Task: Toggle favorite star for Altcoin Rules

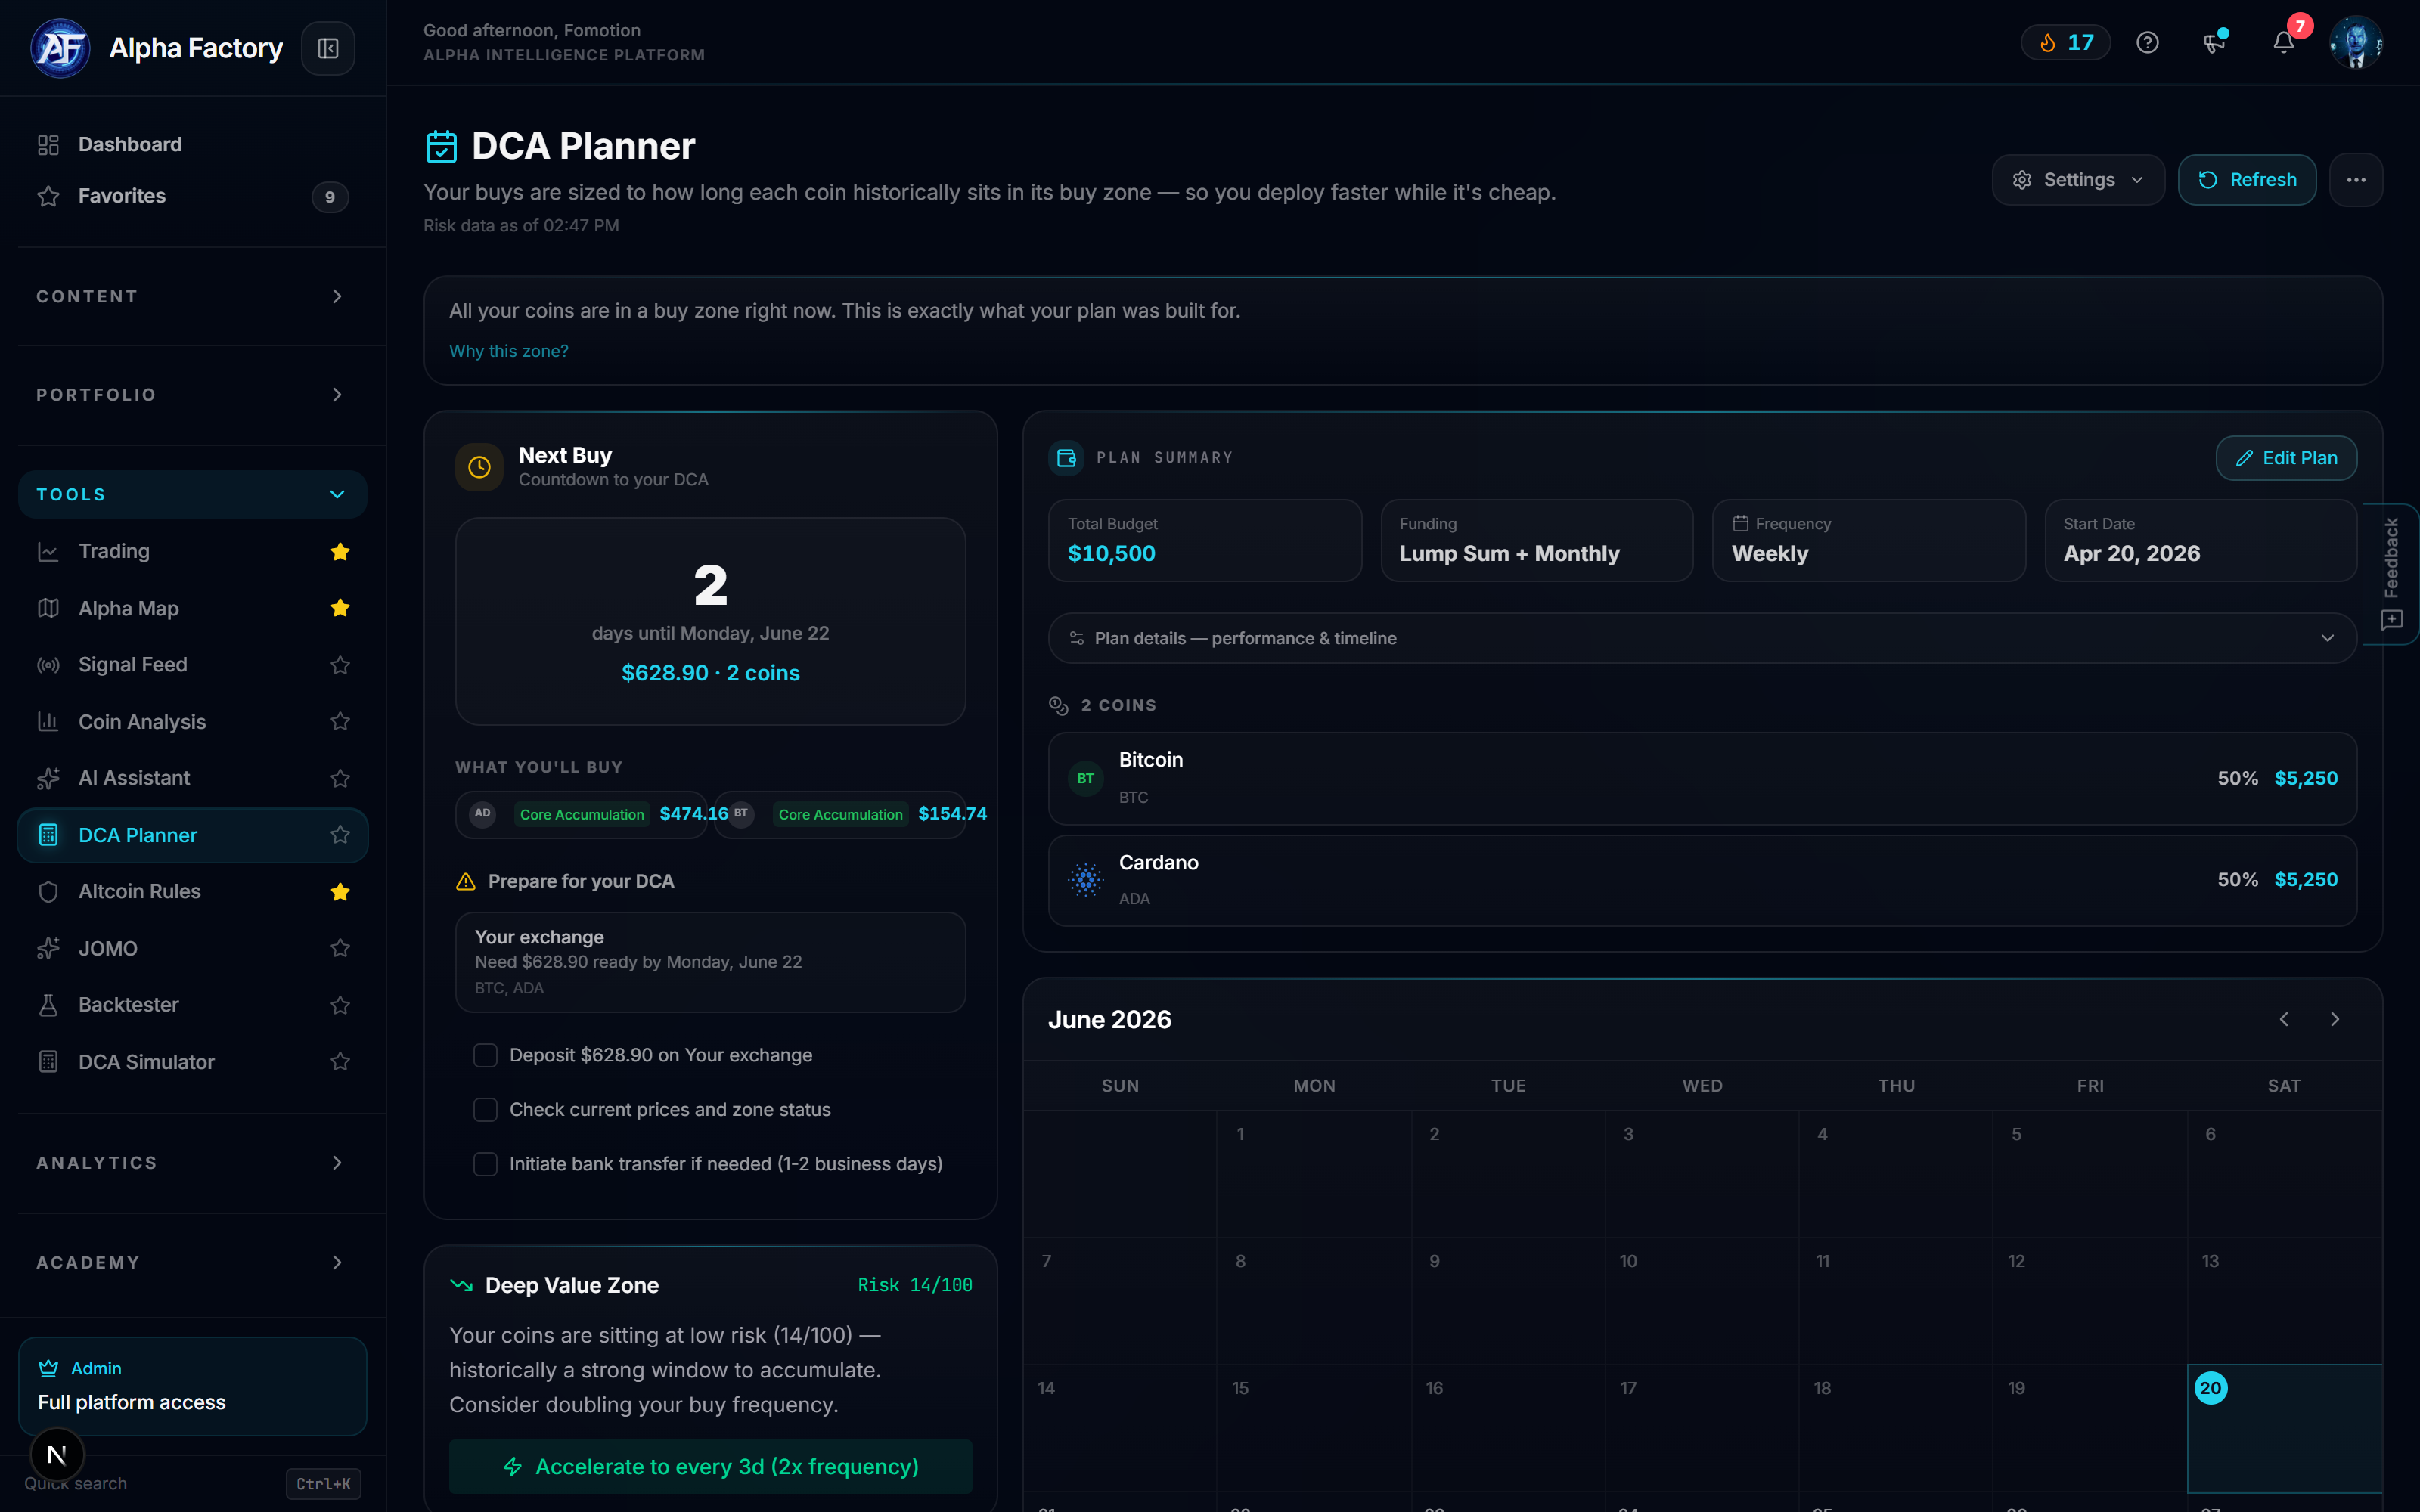Action: click(x=340, y=892)
